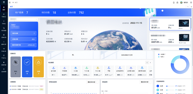Image resolution: width=193 pixels, height=94 pixels.
Task: Click the 管理员 user avatar
Action: tap(181, 3)
